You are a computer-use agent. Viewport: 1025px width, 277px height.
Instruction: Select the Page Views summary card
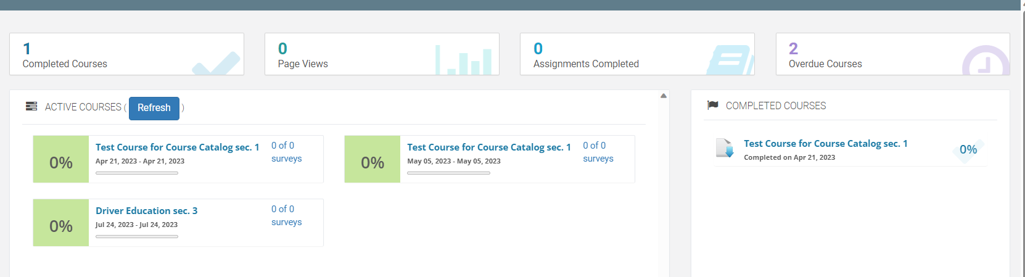[x=382, y=54]
